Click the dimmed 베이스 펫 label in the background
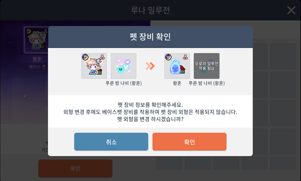The height and width of the screenshot is (181, 301). [37, 67]
